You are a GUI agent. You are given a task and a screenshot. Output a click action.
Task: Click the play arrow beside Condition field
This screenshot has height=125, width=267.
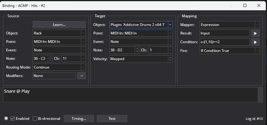coord(256,42)
